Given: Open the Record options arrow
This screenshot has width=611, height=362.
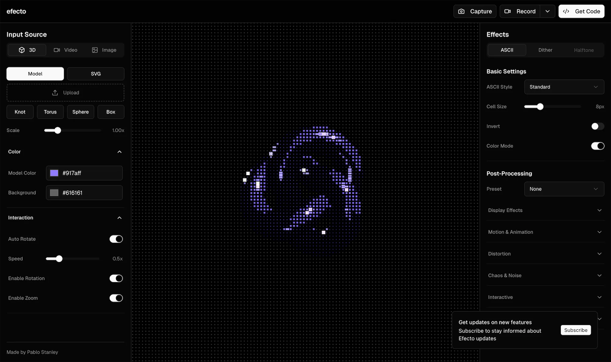Looking at the screenshot, I should [547, 11].
